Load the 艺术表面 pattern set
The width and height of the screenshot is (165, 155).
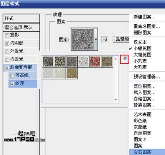pyautogui.click(x=142, y=114)
